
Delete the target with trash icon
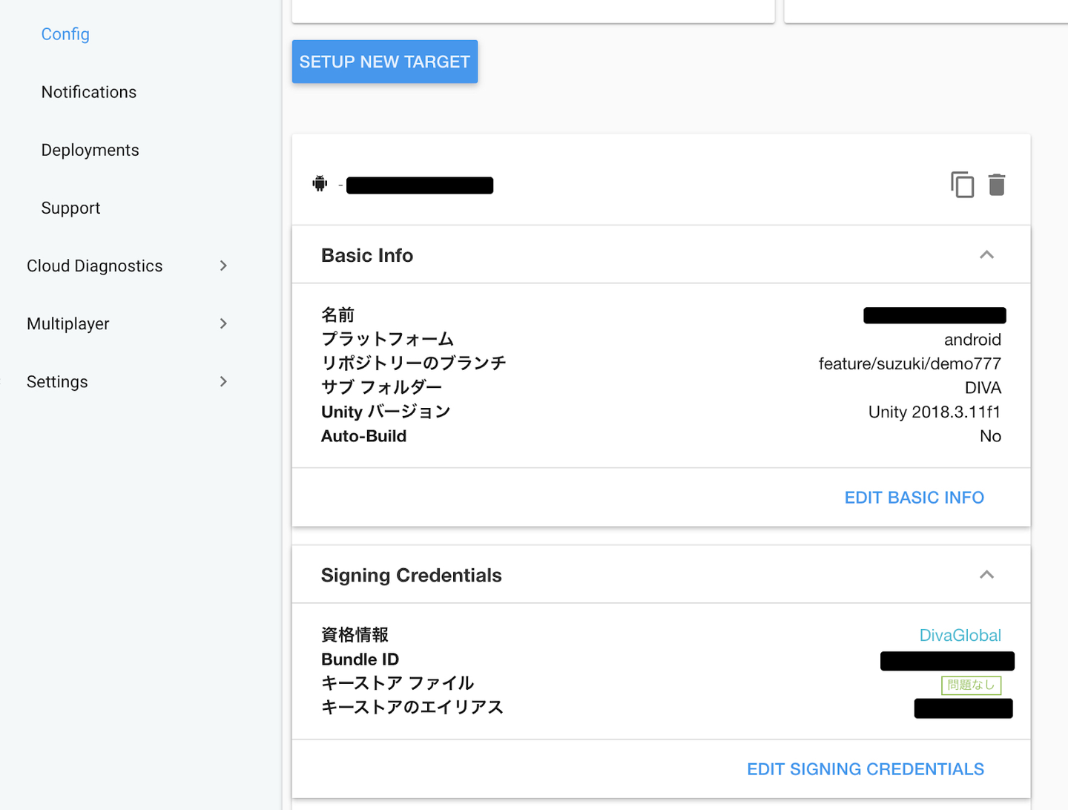997,185
